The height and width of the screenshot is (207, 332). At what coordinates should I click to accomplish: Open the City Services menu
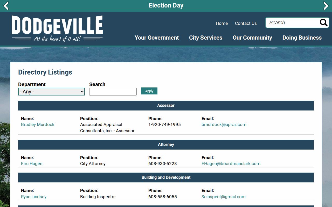pyautogui.click(x=206, y=38)
